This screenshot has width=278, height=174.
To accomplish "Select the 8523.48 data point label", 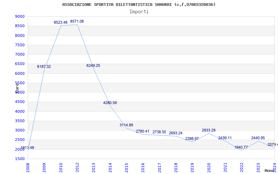I will pyautogui.click(x=60, y=23).
